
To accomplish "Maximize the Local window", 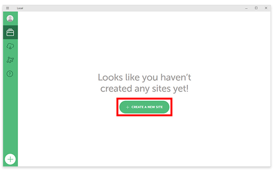I will (256, 8).
